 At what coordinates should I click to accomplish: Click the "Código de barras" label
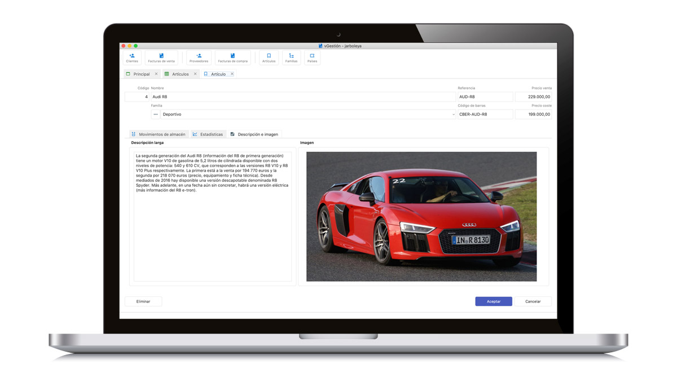(472, 106)
